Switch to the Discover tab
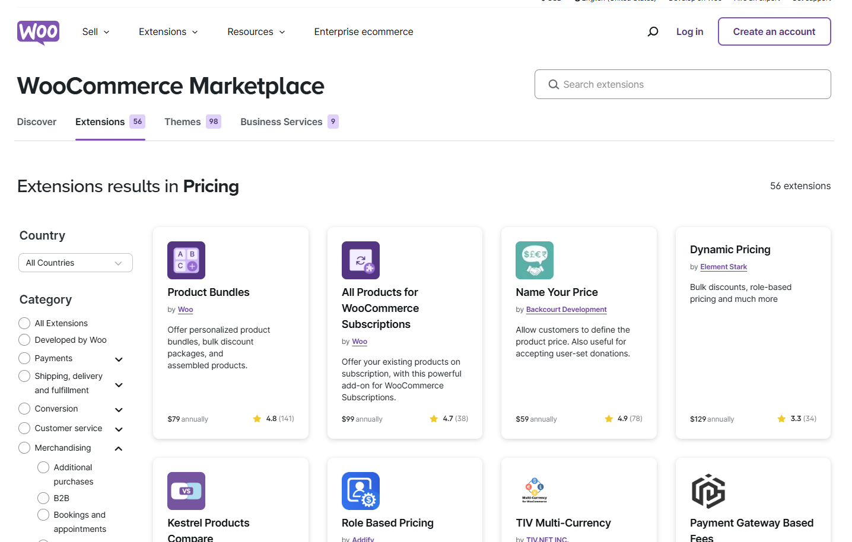The height and width of the screenshot is (542, 852). [37, 122]
